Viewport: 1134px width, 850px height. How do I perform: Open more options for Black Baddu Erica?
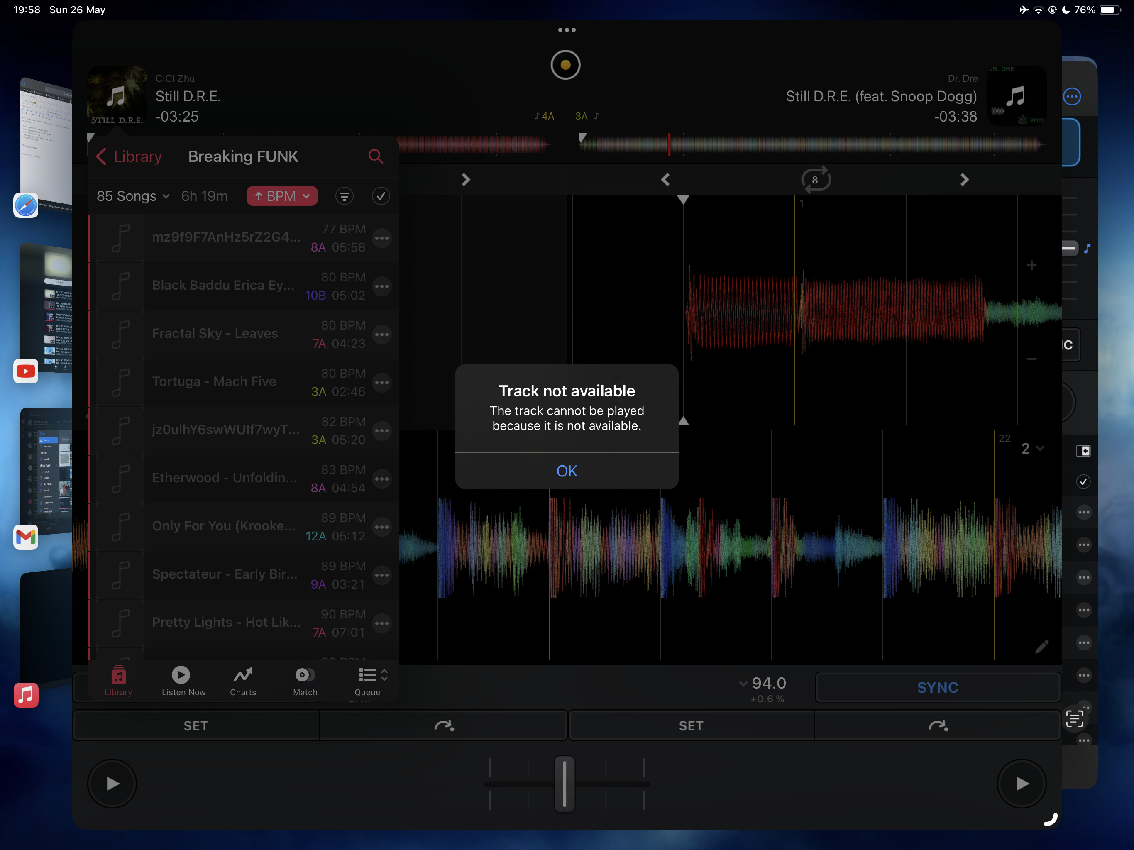coord(381,286)
